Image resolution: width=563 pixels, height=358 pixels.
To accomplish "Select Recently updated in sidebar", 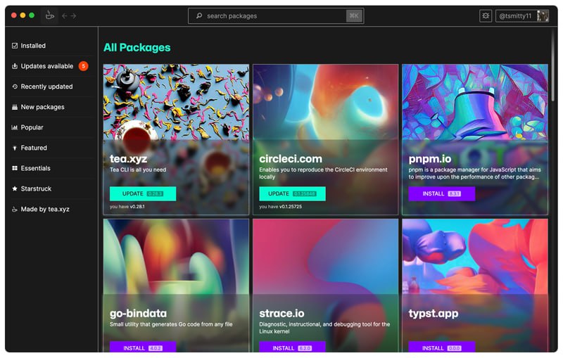I will pos(46,87).
